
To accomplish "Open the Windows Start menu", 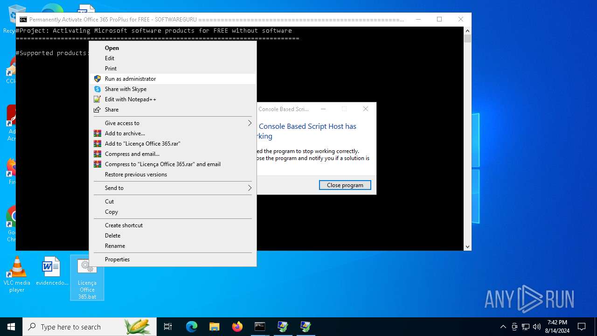I will click(11, 327).
